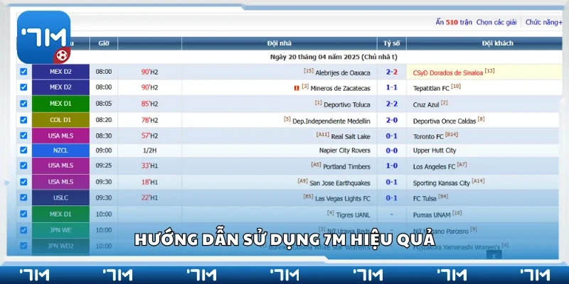Untick the USLC Las Vegas Lights checkbox

23,197
